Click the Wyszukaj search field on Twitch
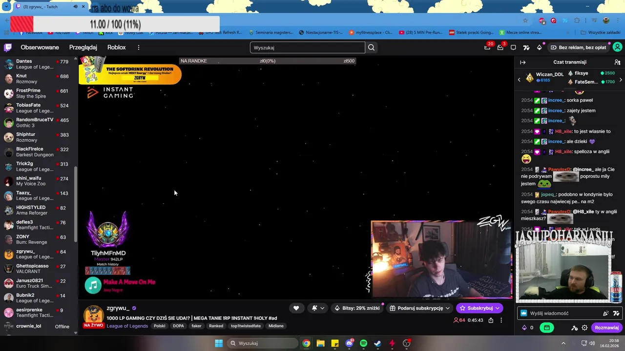Viewport: 625px width, 351px height. click(x=307, y=47)
